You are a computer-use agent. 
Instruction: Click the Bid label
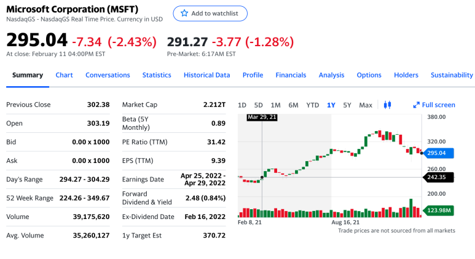click(11, 142)
